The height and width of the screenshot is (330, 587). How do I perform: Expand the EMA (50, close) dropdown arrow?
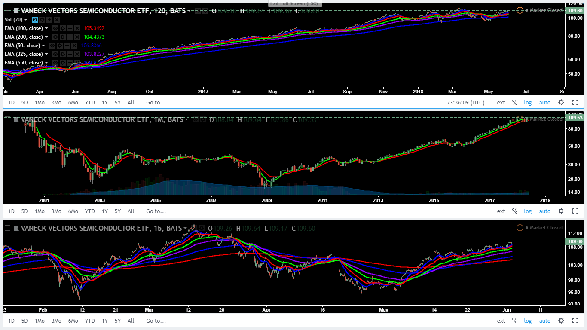click(x=43, y=46)
